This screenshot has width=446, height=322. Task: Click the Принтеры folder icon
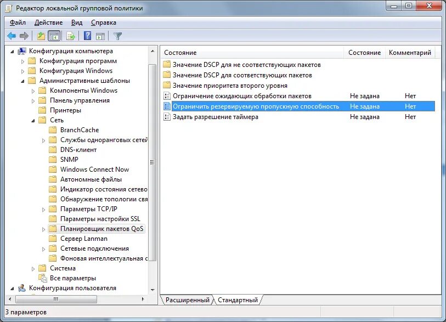pos(42,110)
